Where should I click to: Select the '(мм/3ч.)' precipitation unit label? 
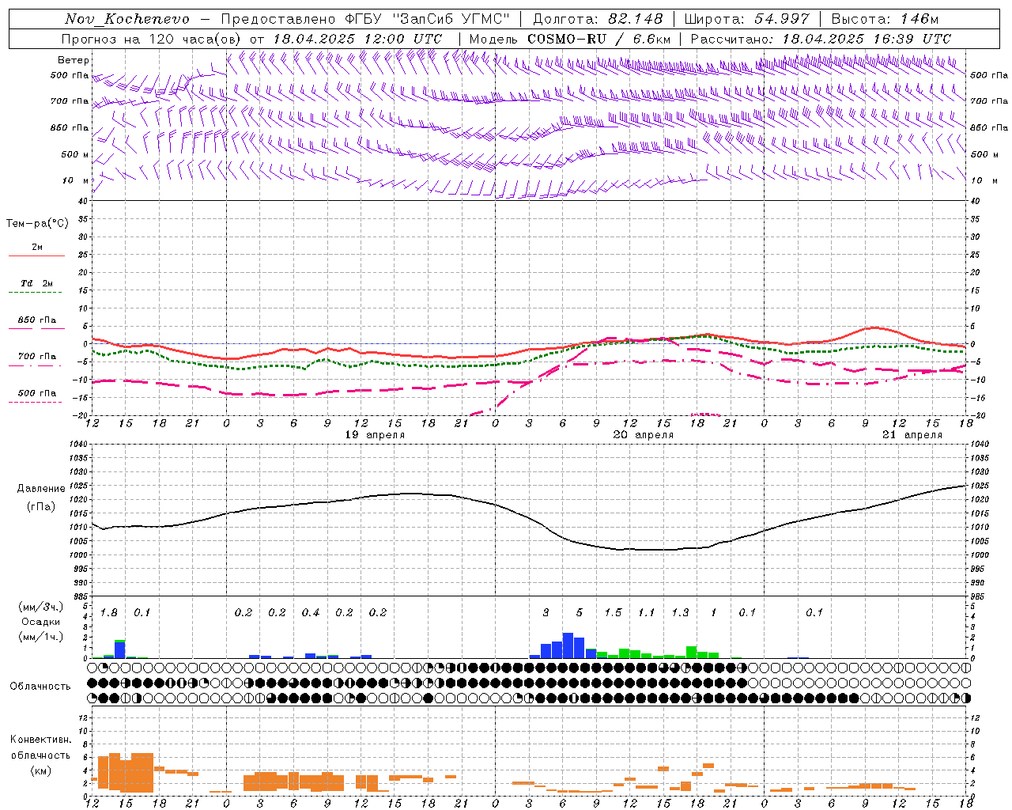point(40,607)
